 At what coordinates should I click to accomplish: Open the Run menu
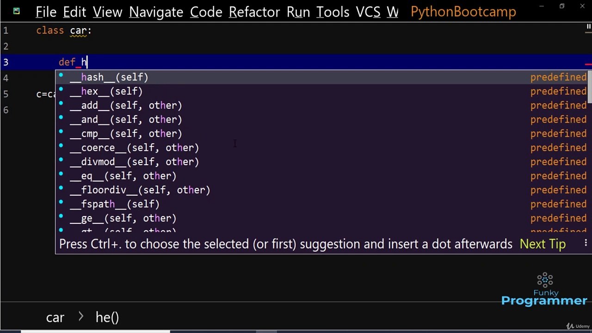[298, 12]
